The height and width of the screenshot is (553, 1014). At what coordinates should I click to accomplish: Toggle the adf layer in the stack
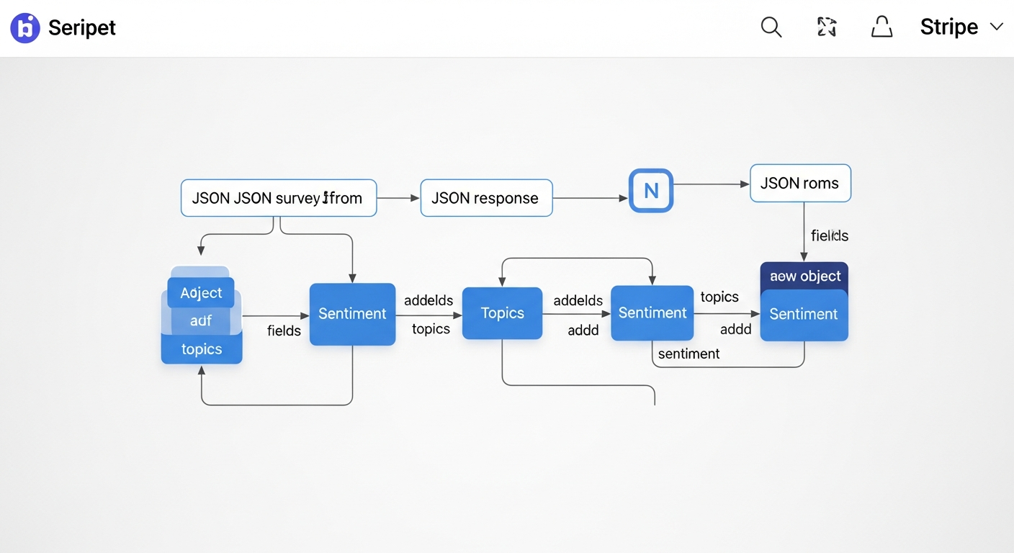tap(201, 320)
